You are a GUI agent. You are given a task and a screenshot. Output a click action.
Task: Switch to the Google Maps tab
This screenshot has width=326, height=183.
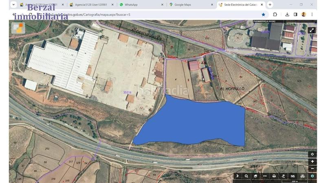(x=187, y=4)
